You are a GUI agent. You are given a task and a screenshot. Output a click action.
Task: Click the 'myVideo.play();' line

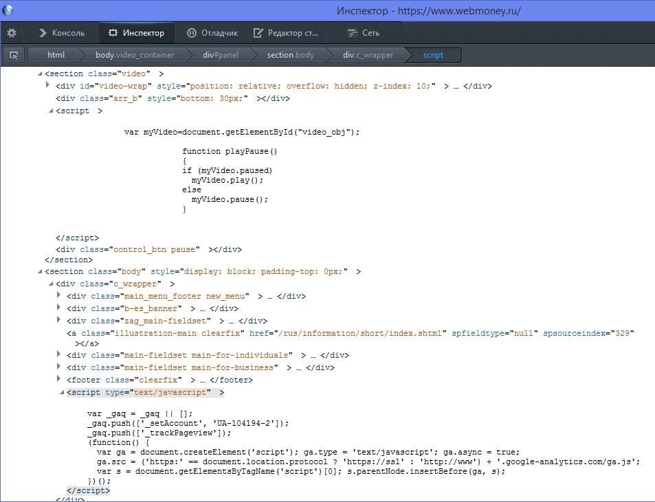click(x=227, y=181)
